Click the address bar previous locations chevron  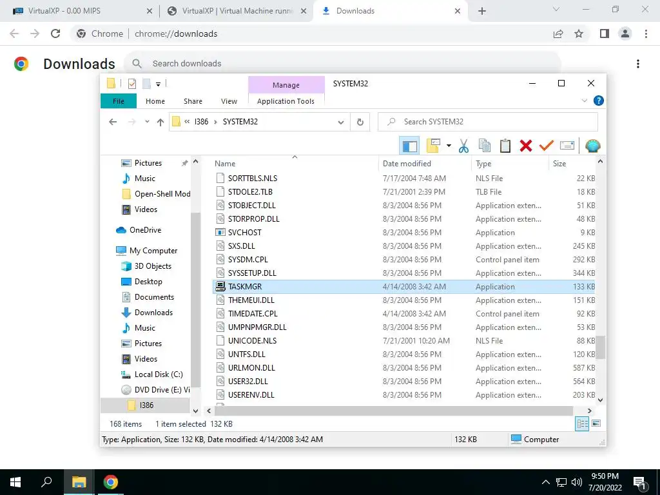(187, 122)
